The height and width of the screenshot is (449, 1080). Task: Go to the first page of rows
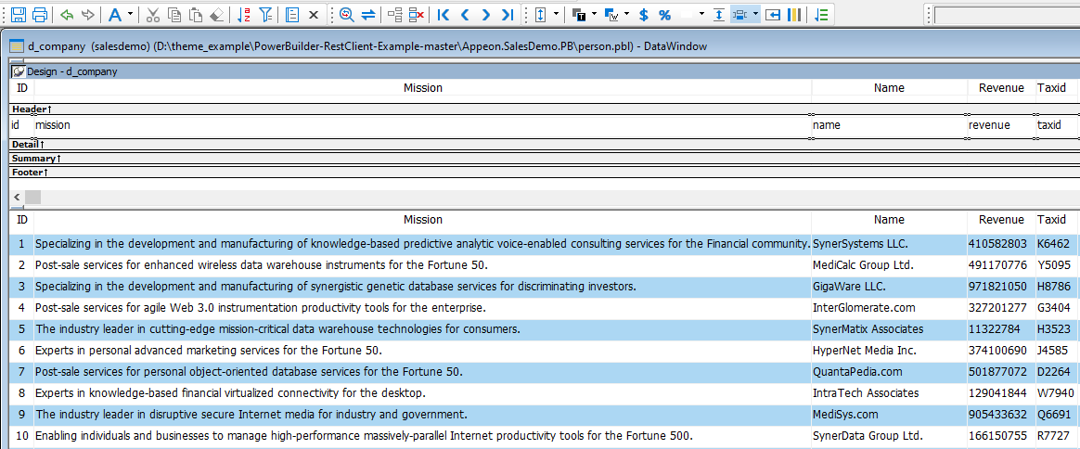pos(443,15)
